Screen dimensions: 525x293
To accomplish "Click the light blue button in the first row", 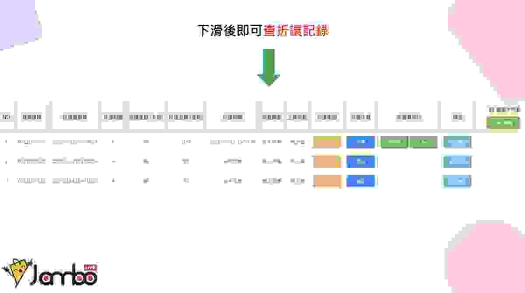I will (457, 142).
